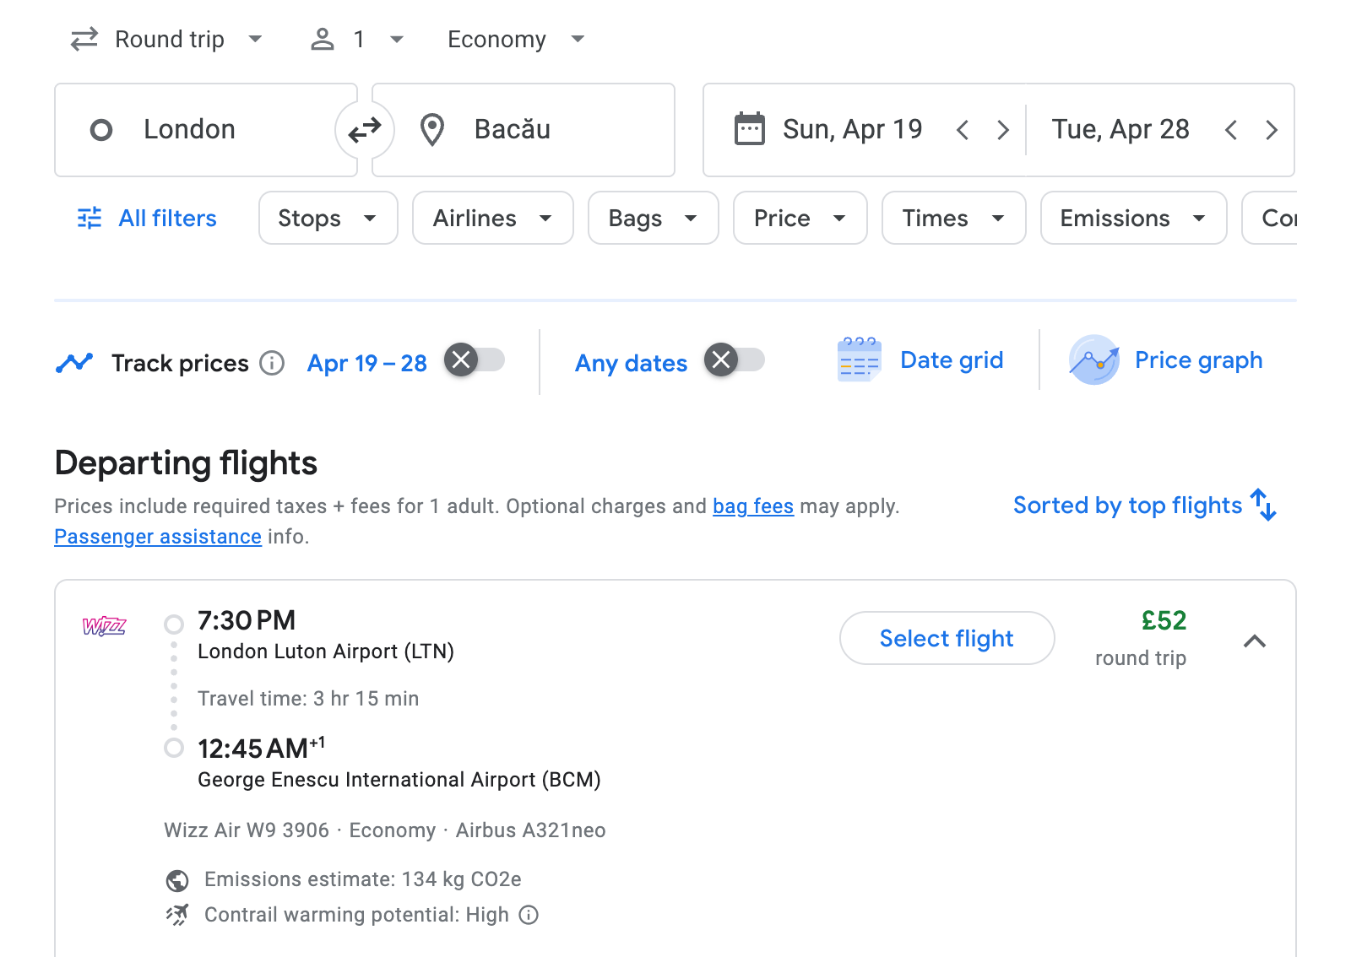Screen dimensions: 1351x957
Task: Open the Airlines filter dropdown
Action: pyautogui.click(x=492, y=218)
